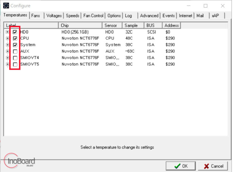
Task: Select the AUX label in the list
Action: (x=25, y=51)
